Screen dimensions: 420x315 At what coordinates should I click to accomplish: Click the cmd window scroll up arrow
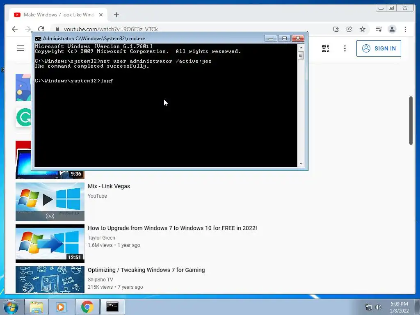301,48
